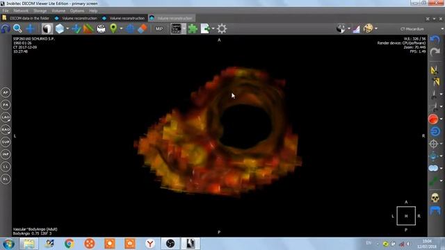The height and width of the screenshot is (250, 445).
Task: Select the magnifier zoom tool
Action: click(x=17, y=28)
